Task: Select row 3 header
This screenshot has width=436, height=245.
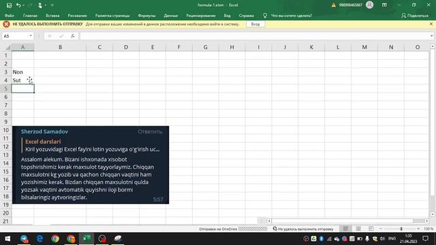Action: coord(5,72)
